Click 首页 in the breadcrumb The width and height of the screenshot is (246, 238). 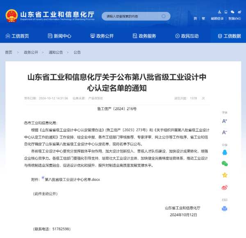pyautogui.click(x=9, y=52)
